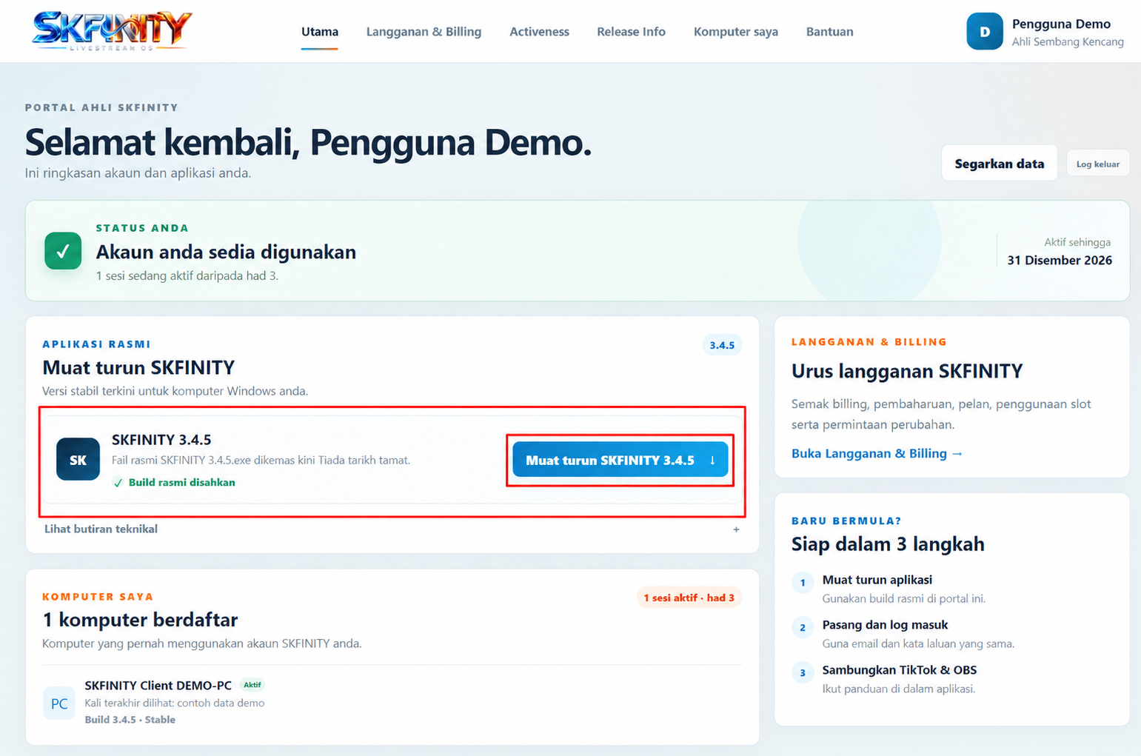Click the Build rasmi disahkan text
This screenshot has width=1141, height=756.
coord(182,482)
